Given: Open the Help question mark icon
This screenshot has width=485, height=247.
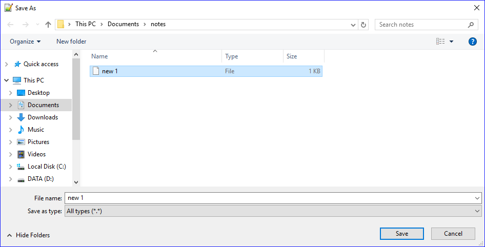Looking at the screenshot, I should coord(473,42).
